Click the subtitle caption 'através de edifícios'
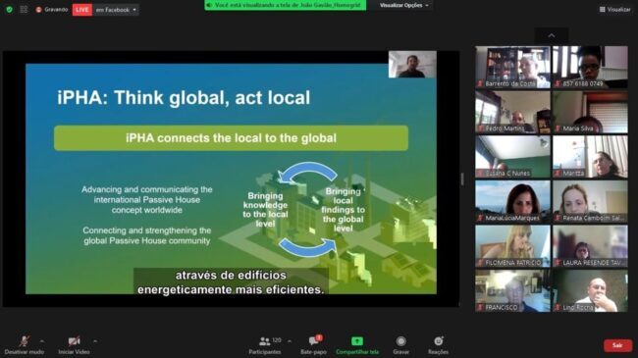Viewport: 638px width, 358px height. (x=231, y=276)
